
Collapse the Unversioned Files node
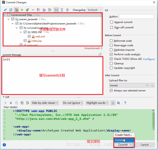[5, 15]
